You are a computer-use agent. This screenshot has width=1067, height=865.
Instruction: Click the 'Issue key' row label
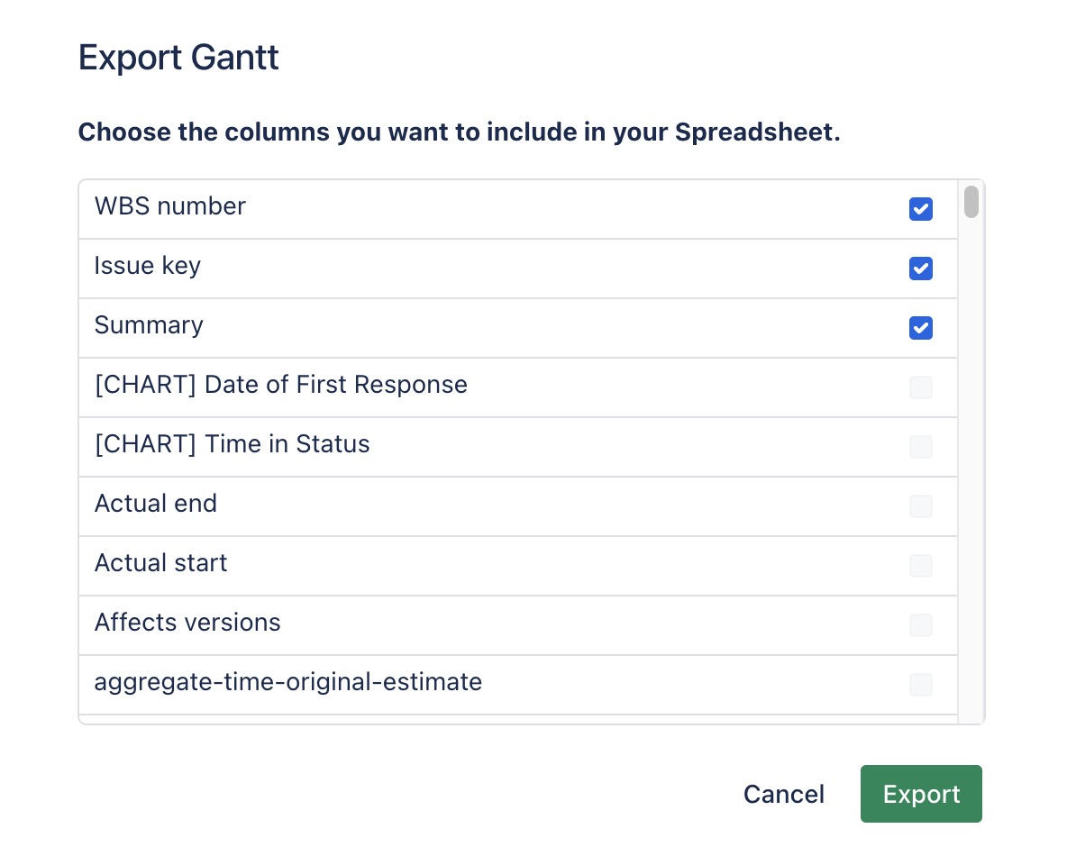point(147,266)
